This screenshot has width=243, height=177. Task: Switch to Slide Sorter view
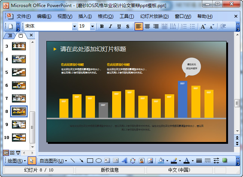point(12,153)
